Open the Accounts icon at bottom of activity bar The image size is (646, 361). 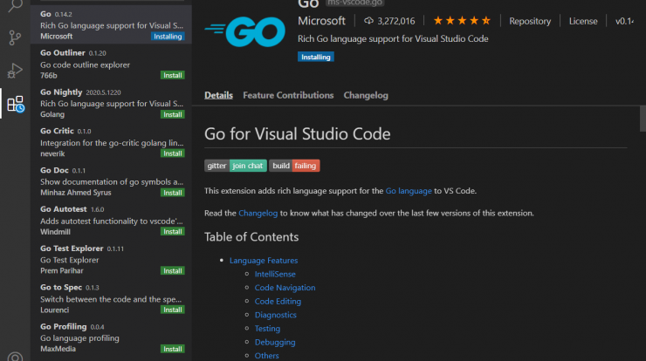pos(15,357)
